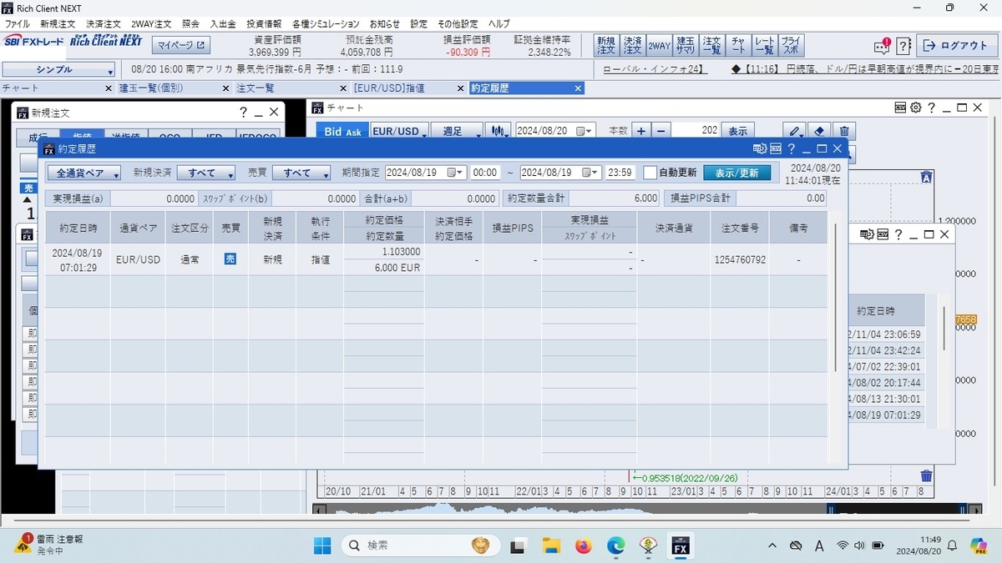Image resolution: width=1002 pixels, height=563 pixels.
Task: Click the help icon in 新規注文 window
Action: coord(243,112)
